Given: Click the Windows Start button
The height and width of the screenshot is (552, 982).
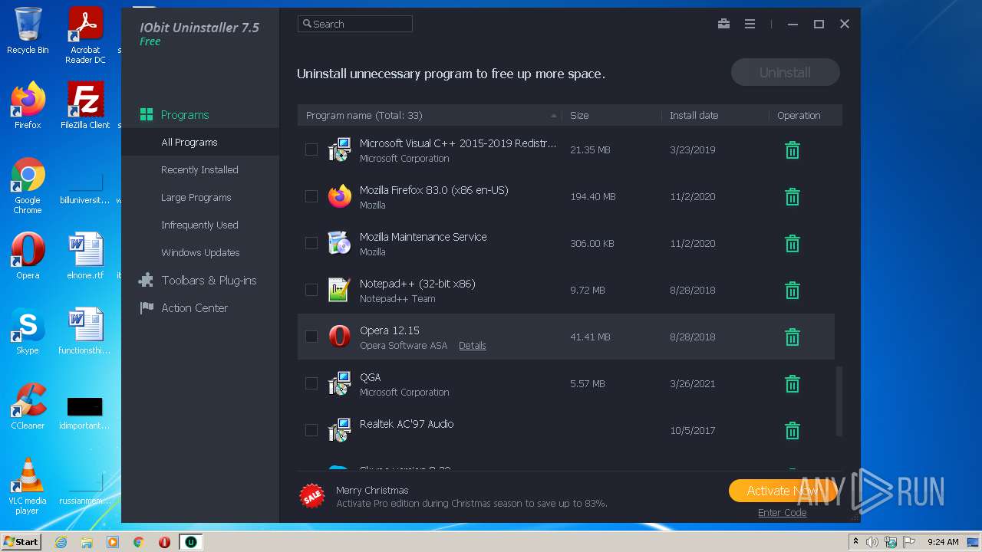Looking at the screenshot, I should [x=21, y=542].
